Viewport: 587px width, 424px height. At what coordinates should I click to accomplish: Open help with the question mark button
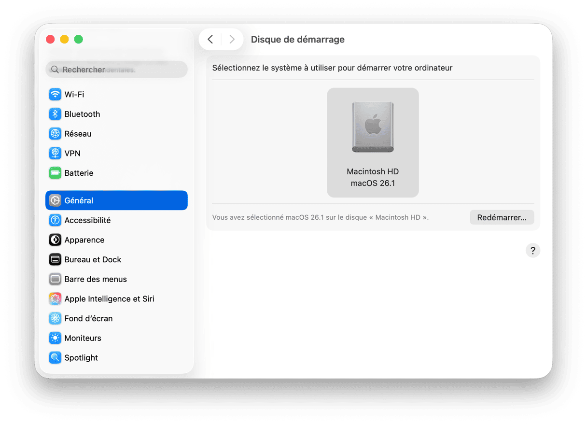[532, 251]
